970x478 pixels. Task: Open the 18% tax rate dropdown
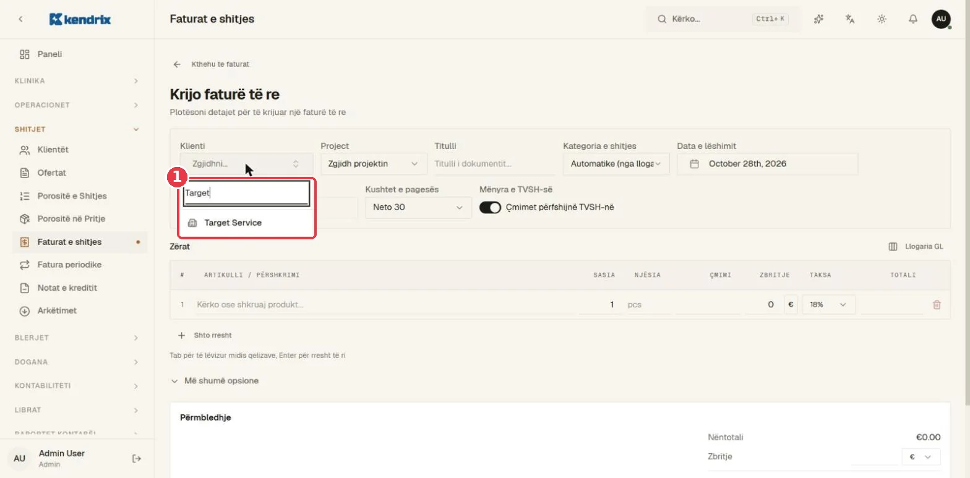point(829,305)
